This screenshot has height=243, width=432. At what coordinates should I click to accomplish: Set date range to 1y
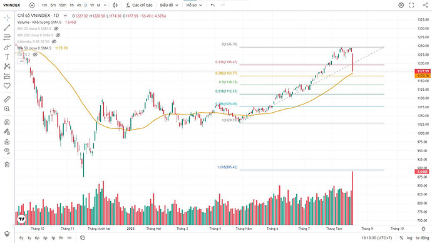29,238
